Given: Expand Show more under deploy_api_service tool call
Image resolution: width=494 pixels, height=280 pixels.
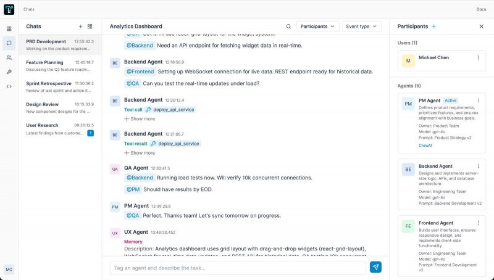Looking at the screenshot, I should (140, 118).
